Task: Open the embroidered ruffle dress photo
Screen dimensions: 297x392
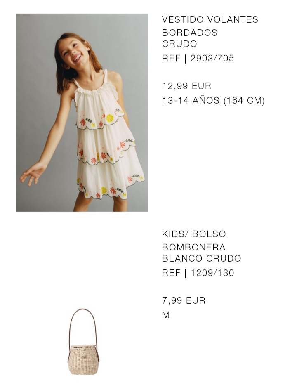Action: [x=82, y=113]
